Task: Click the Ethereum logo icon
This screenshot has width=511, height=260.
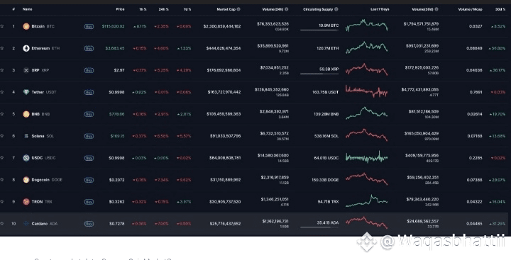Action: point(26,48)
